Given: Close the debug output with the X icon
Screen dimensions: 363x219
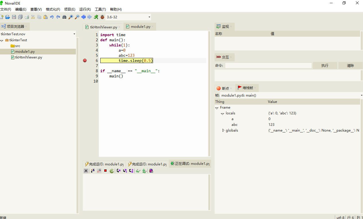Looking at the screenshot, I should point(86,171).
